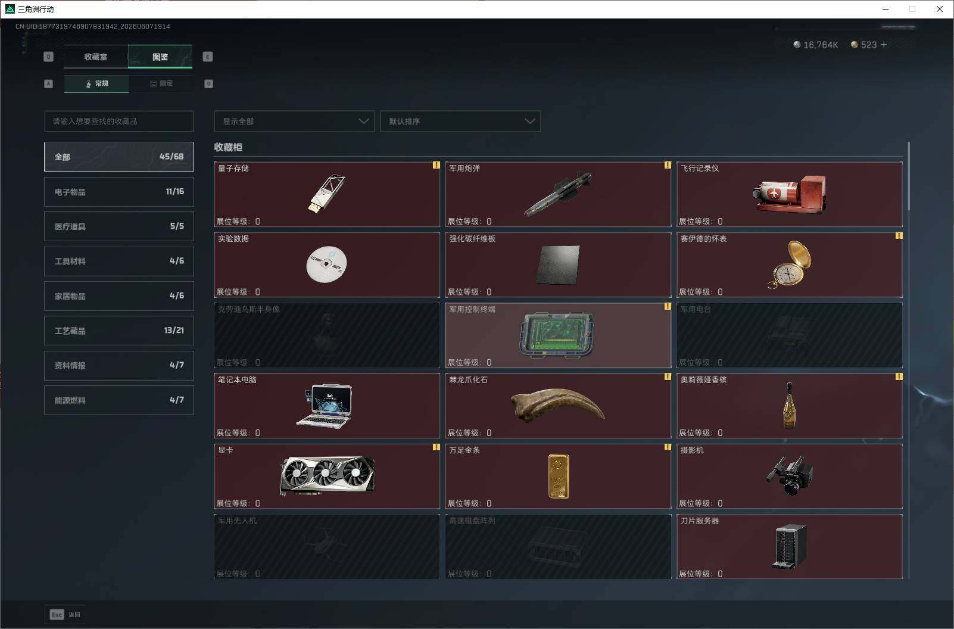Viewport: 954px width, 629px height.
Task: Select the 笔记本电脑 laptop item
Action: click(326, 406)
